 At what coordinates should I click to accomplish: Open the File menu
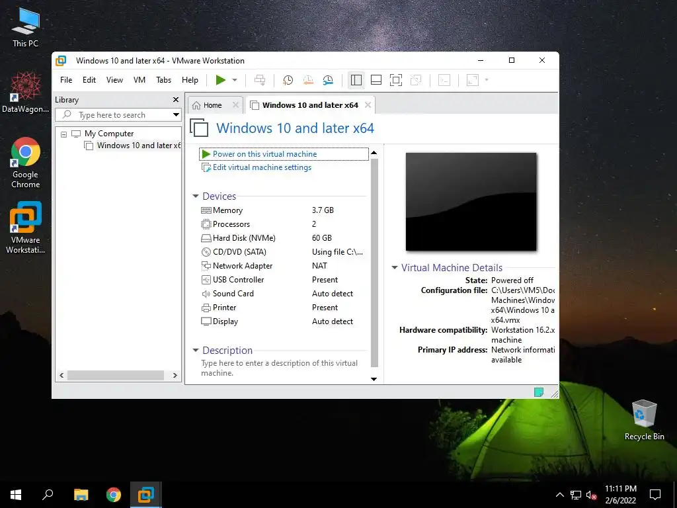[66, 80]
